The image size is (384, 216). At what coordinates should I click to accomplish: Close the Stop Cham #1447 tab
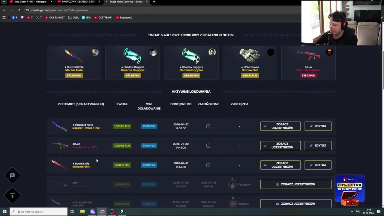pos(51,2)
